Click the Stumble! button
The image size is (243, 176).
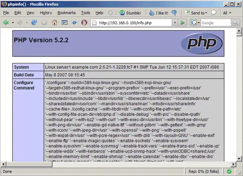(130, 13)
